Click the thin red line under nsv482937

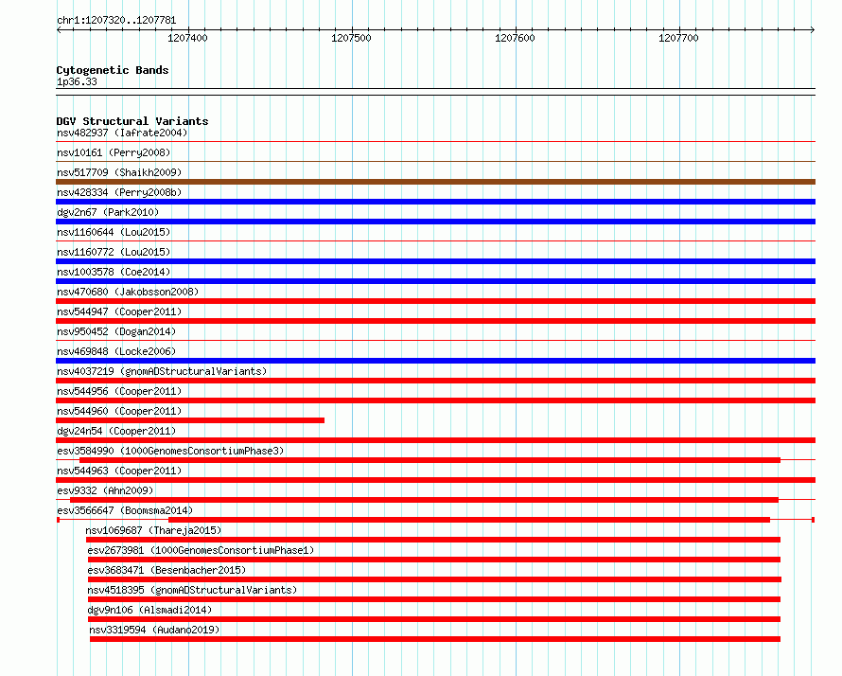click(435, 142)
